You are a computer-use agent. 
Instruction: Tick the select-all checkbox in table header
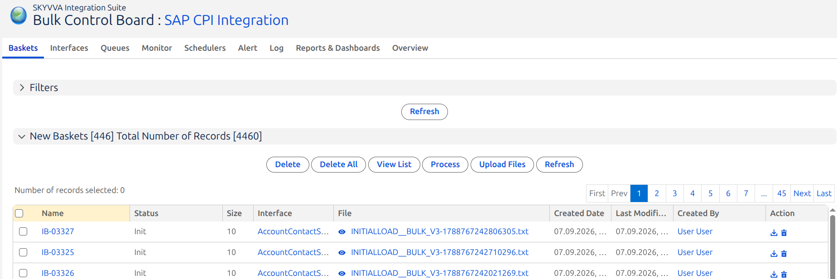click(19, 213)
